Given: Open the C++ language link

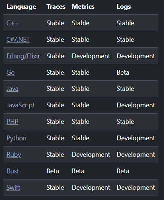Looking at the screenshot, I should [13, 23].
